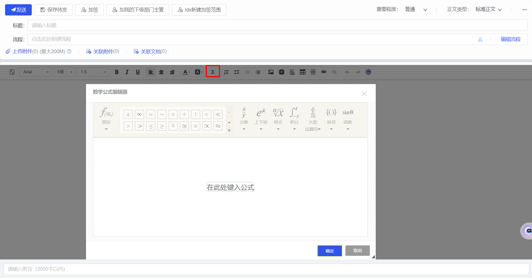Click the remove link icon
The image size is (532, 278).
(334, 72)
